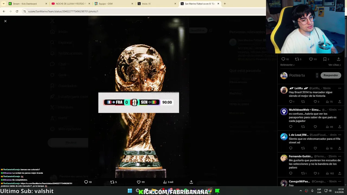This screenshot has width=347, height=195.
Task: Open the volume control in system tray
Action: click(330, 191)
